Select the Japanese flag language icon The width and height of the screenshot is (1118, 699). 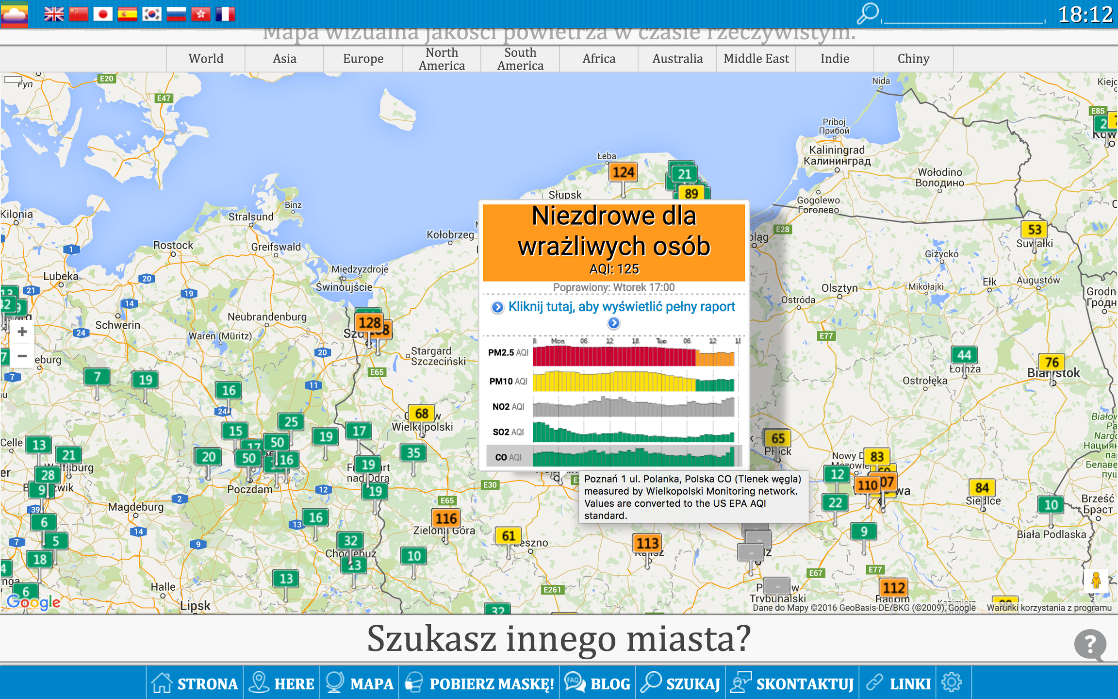click(103, 14)
